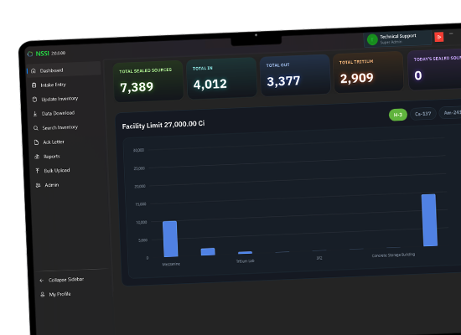461x335 pixels.
Task: Click the NSSI version number text
Action: point(59,53)
